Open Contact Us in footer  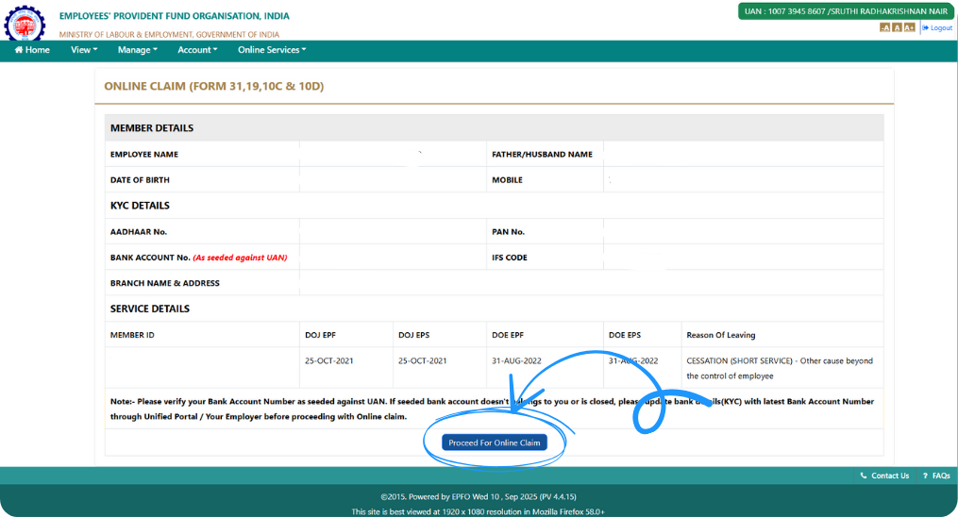click(885, 476)
